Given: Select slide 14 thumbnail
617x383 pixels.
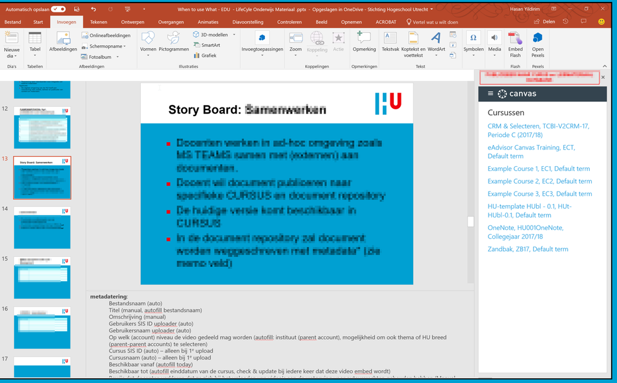Looking at the screenshot, I should (42, 227).
